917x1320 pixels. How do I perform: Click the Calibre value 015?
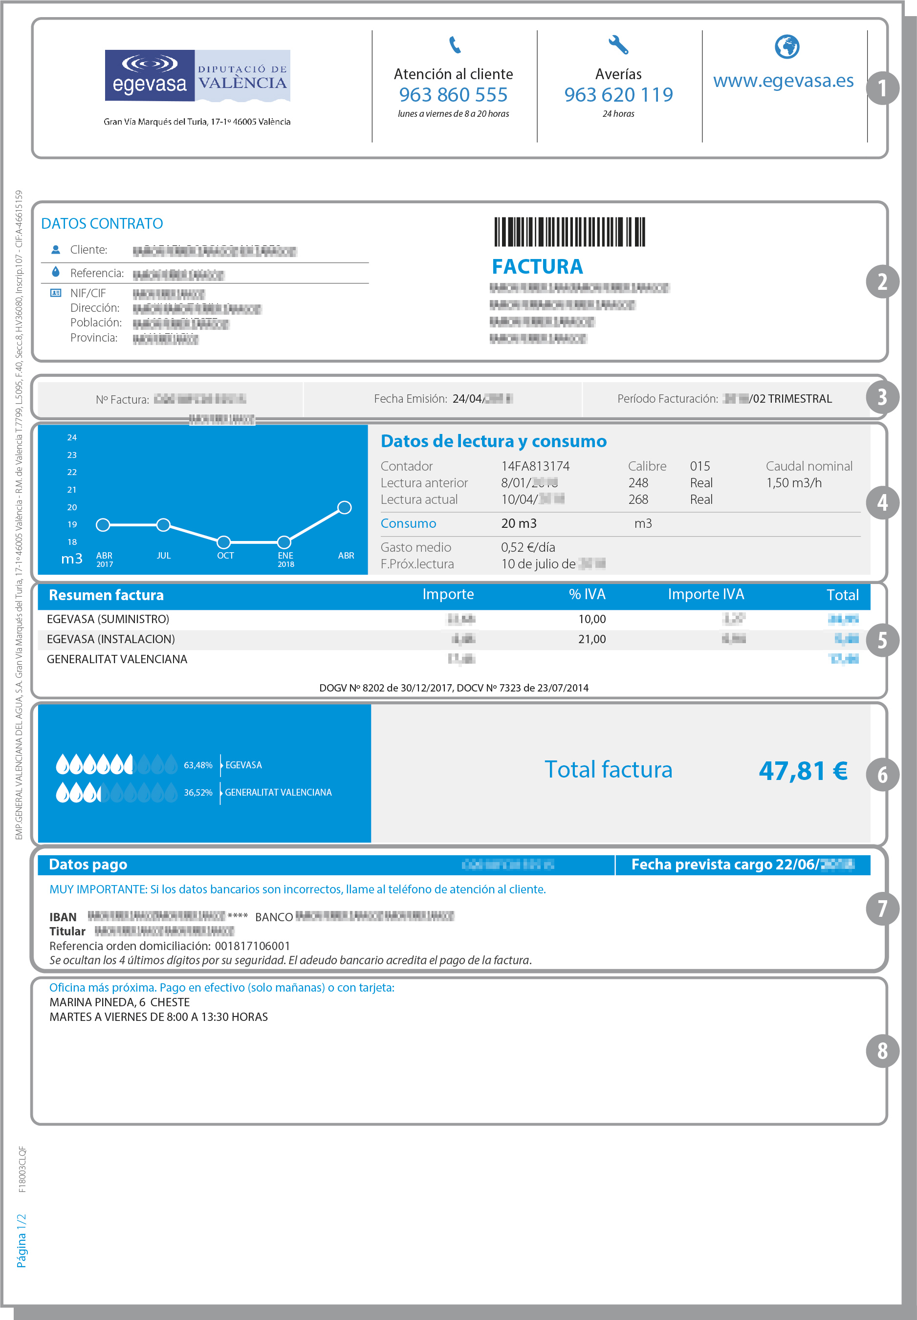click(x=700, y=466)
